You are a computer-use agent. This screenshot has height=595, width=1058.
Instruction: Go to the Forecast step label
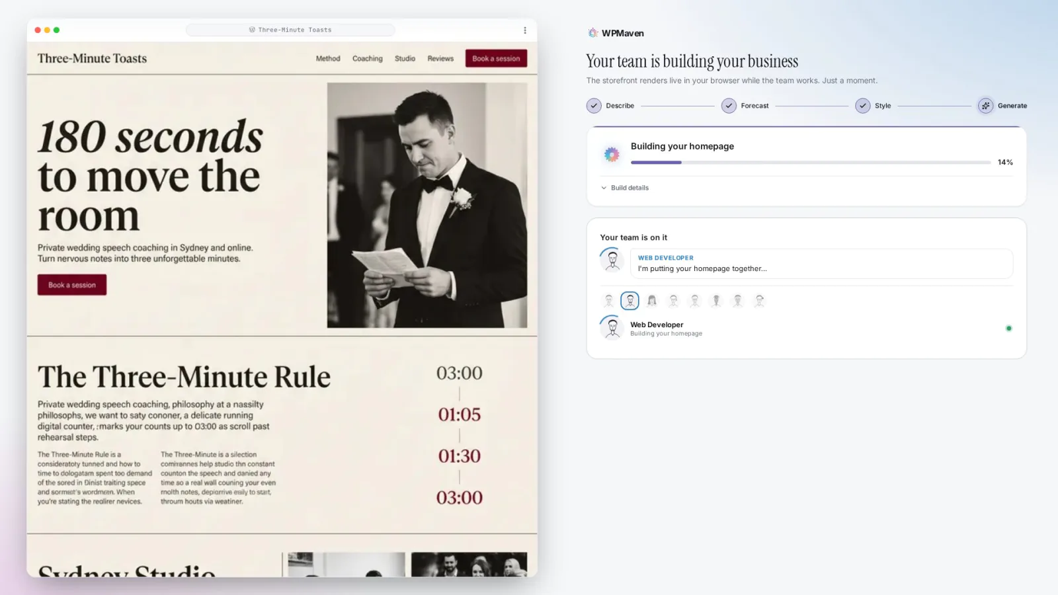tap(755, 106)
